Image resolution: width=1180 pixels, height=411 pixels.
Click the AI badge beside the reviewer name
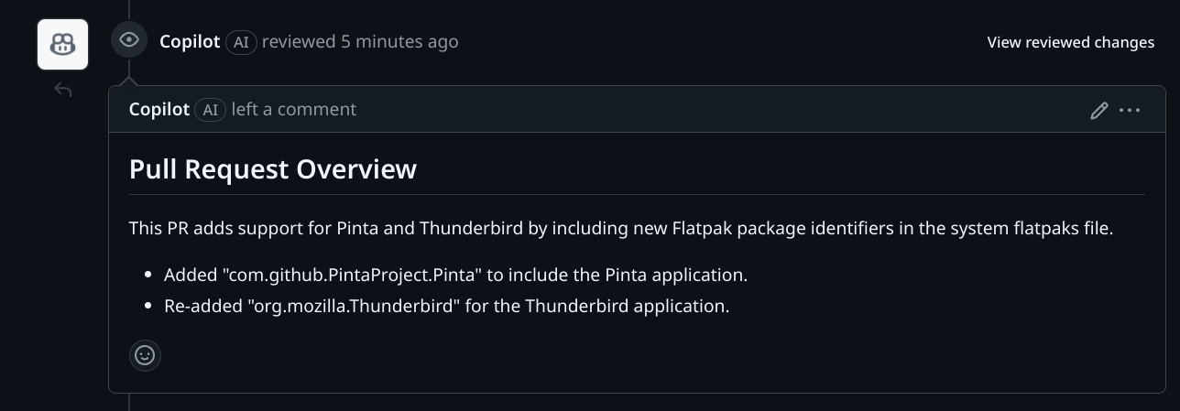[242, 41]
